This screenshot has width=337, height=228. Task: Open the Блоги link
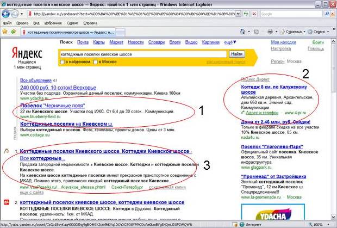(175, 42)
